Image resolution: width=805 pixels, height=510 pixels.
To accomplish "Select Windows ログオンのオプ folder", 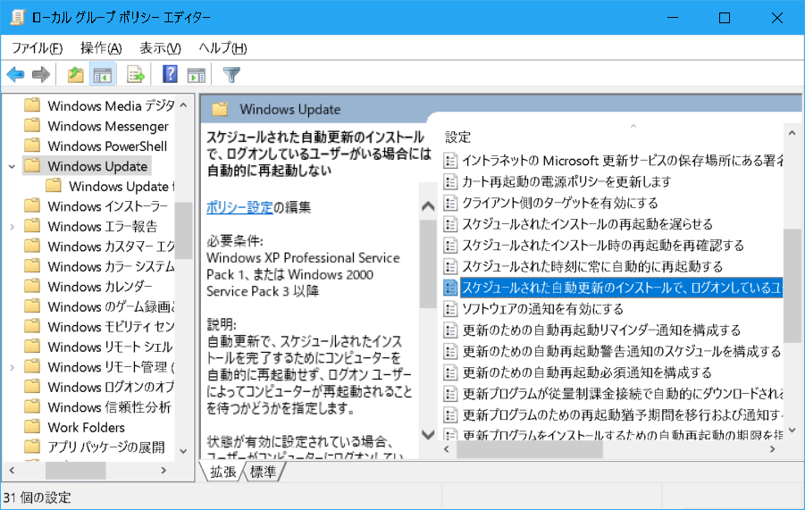I will click(111, 387).
